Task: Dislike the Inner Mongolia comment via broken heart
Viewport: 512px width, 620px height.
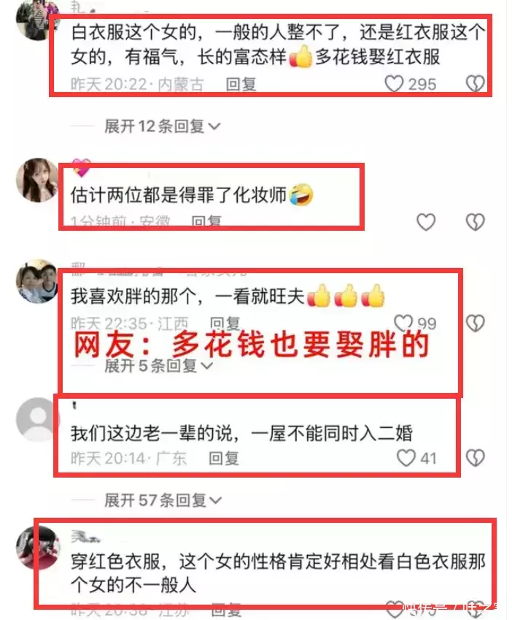Action: pyautogui.click(x=475, y=83)
